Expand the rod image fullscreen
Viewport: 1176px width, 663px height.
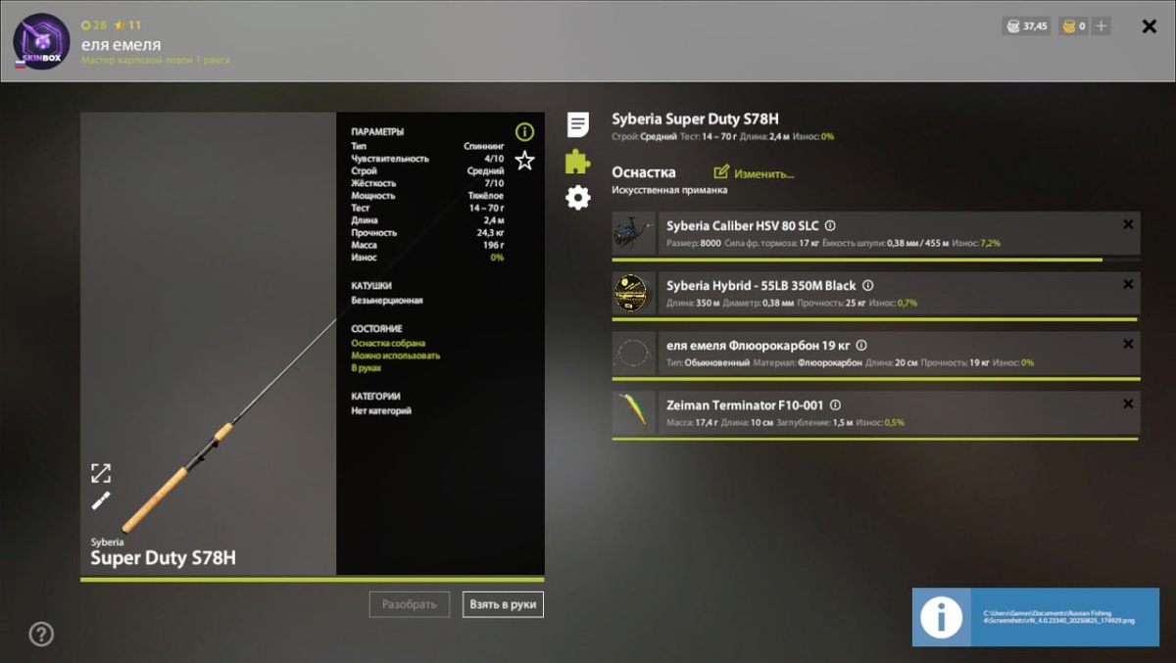(x=101, y=473)
